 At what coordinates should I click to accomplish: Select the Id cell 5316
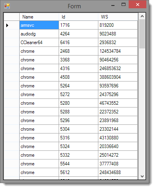point(78,138)
